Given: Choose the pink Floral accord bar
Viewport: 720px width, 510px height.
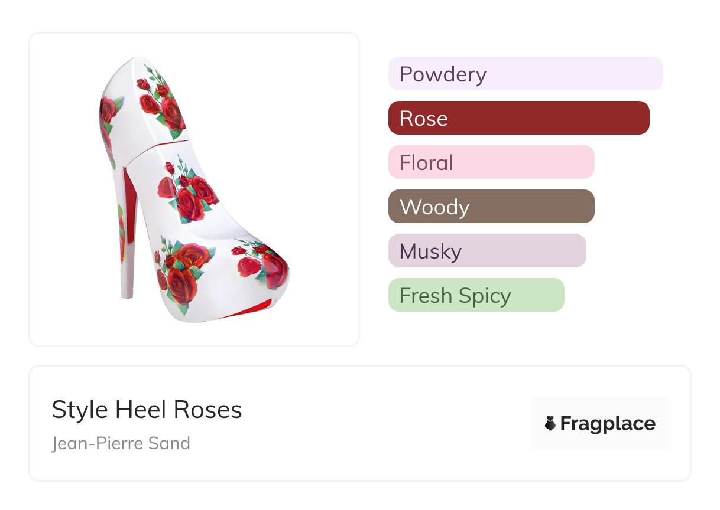Looking at the screenshot, I should pyautogui.click(x=491, y=162).
